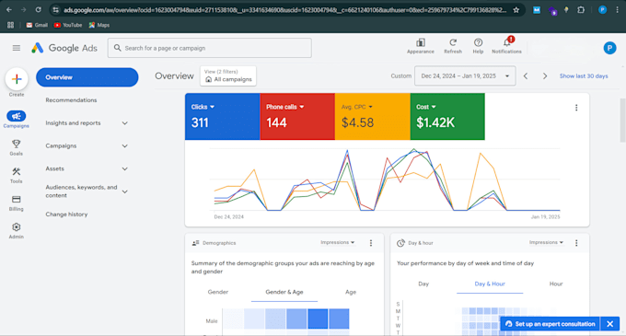Open Recommendations page
This screenshot has width=626, height=336.
click(x=71, y=100)
